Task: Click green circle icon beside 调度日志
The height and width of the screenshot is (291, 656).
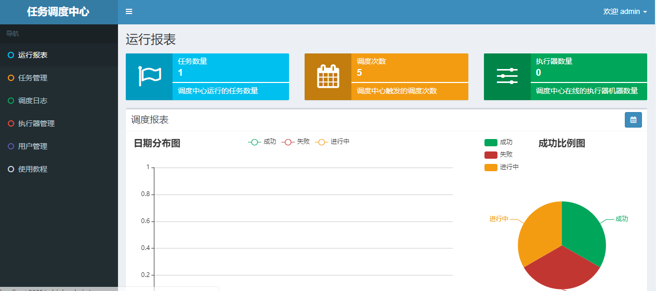Action: (x=11, y=101)
